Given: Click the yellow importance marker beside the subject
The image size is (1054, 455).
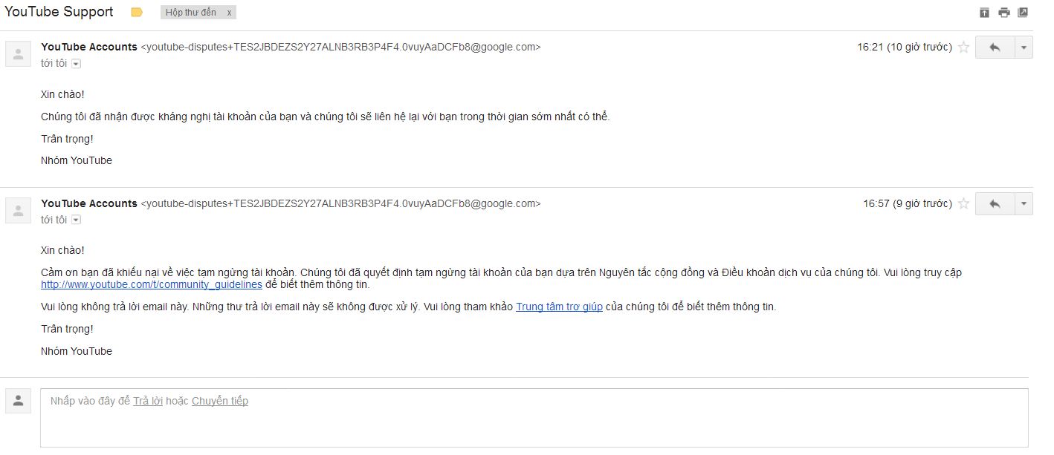Looking at the screenshot, I should (137, 13).
